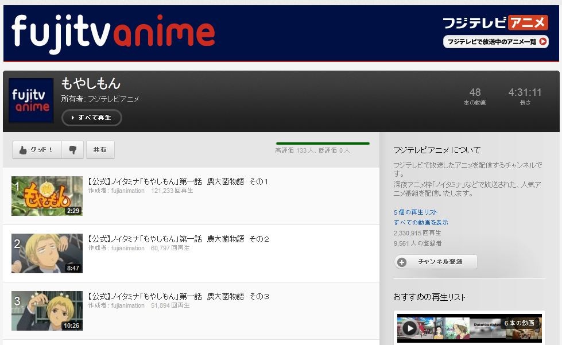
Task: Click 121,233 回再生 view count
Action: [x=172, y=191]
